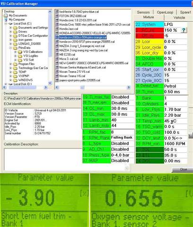This screenshot has height=227, width=193.
Task: Select honda-crv-2010-9737-prins-orange file
Action: (x=87, y=42)
